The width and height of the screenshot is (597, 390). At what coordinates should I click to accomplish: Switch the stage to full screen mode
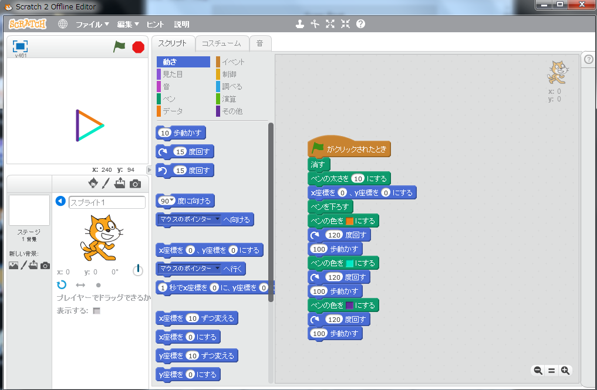tap(21, 46)
